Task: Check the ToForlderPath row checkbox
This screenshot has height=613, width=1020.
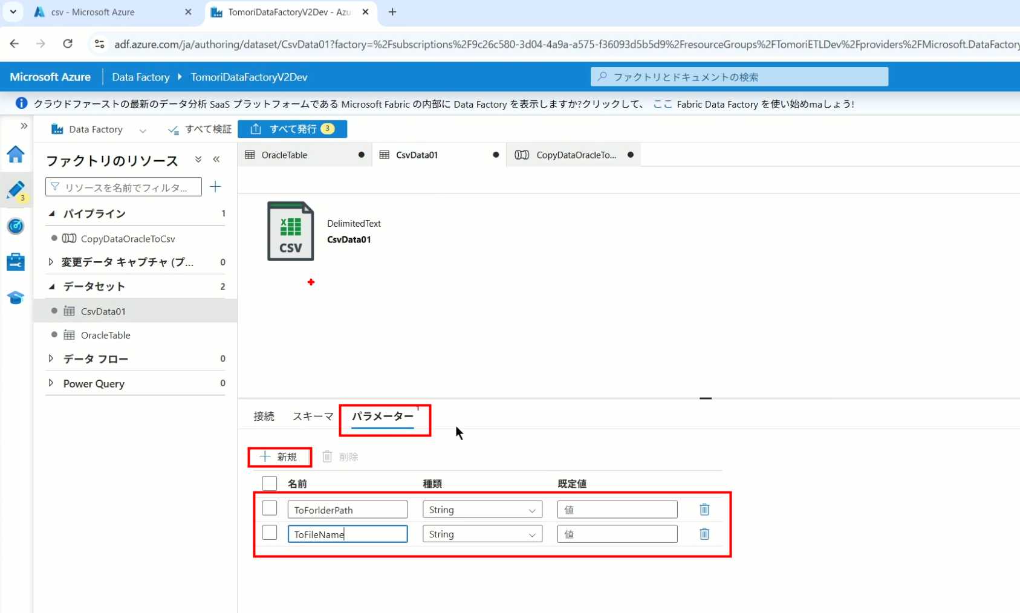Action: pos(270,508)
